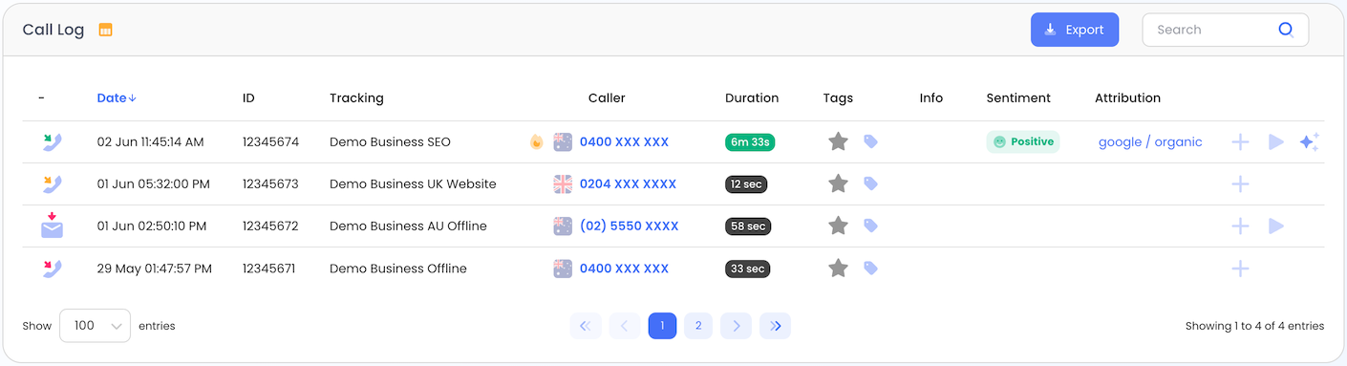Image resolution: width=1347 pixels, height=366 pixels.
Task: Click plus icon in the 12345672 row
Action: coord(1240,226)
